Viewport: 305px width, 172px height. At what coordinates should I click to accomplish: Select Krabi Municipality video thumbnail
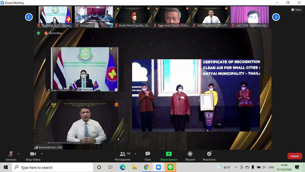[x=133, y=17]
